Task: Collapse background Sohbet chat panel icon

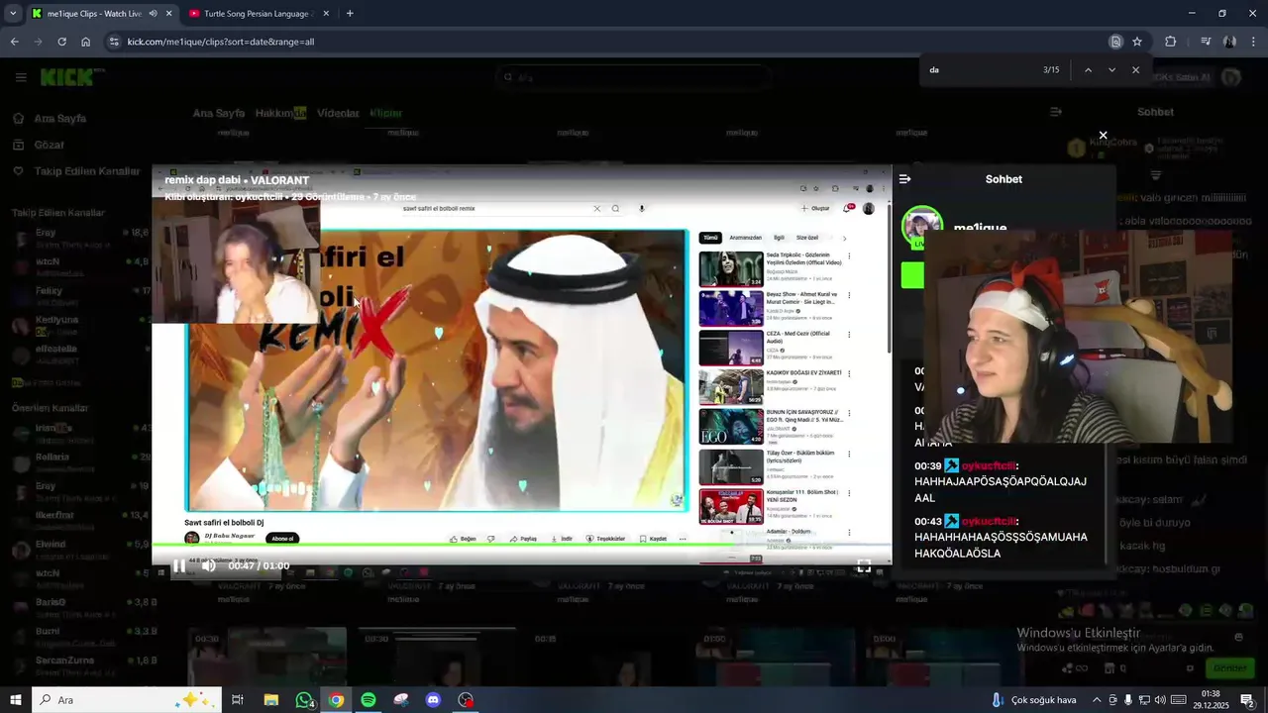Action: (1056, 112)
